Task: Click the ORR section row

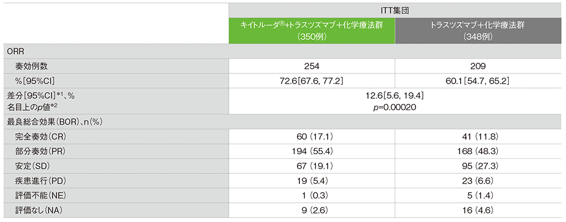Action: point(283,51)
